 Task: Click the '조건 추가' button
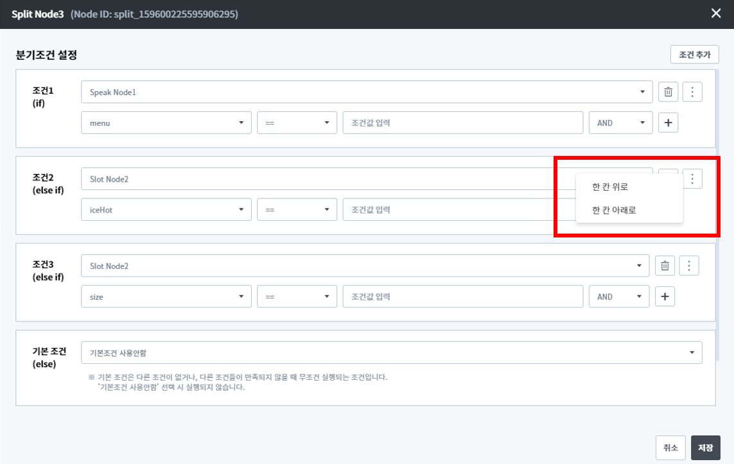click(x=694, y=55)
